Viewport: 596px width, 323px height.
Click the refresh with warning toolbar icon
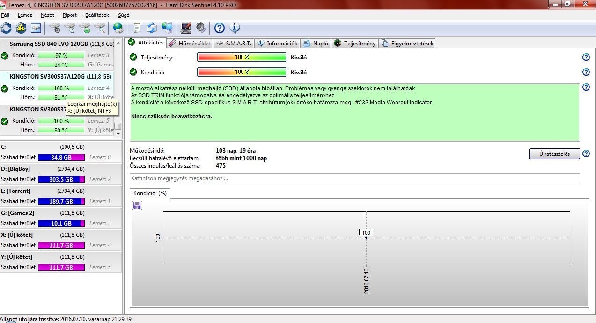pos(21,28)
